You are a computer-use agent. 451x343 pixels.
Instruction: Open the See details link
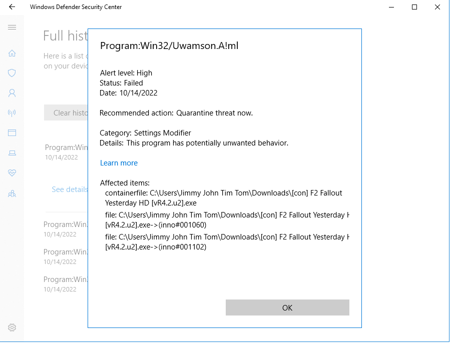[70, 189]
